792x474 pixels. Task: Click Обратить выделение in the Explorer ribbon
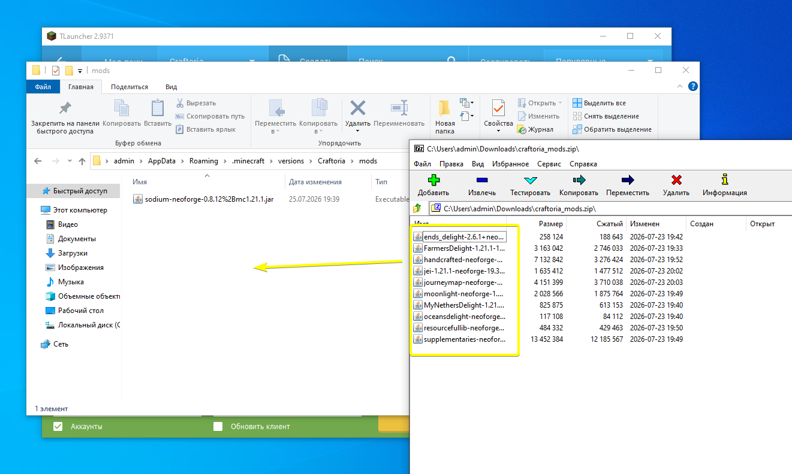(612, 129)
